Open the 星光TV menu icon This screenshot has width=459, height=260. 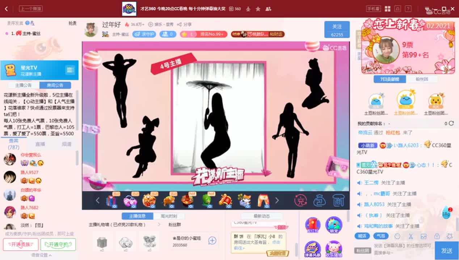70,70
